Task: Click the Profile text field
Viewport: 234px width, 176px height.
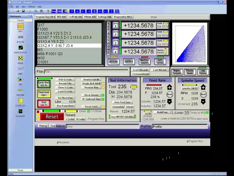Action: (180, 126)
